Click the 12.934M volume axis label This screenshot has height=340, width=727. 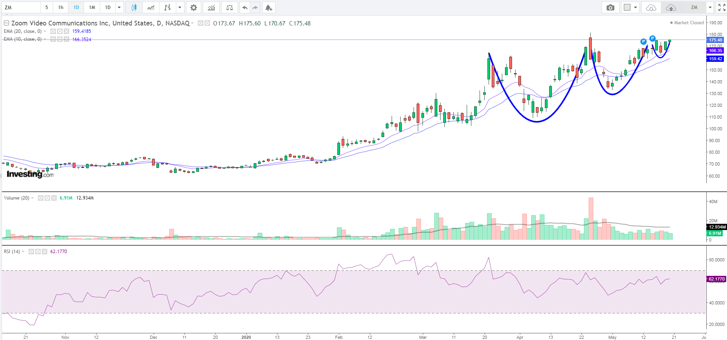717,227
